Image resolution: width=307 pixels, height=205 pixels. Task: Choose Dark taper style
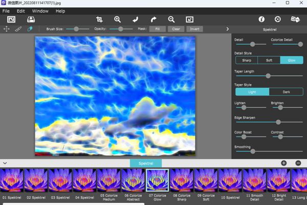[x=286, y=92]
